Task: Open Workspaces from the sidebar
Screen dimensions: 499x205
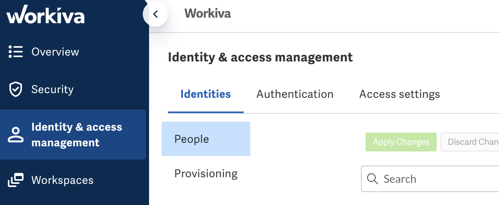Action: tap(62, 180)
